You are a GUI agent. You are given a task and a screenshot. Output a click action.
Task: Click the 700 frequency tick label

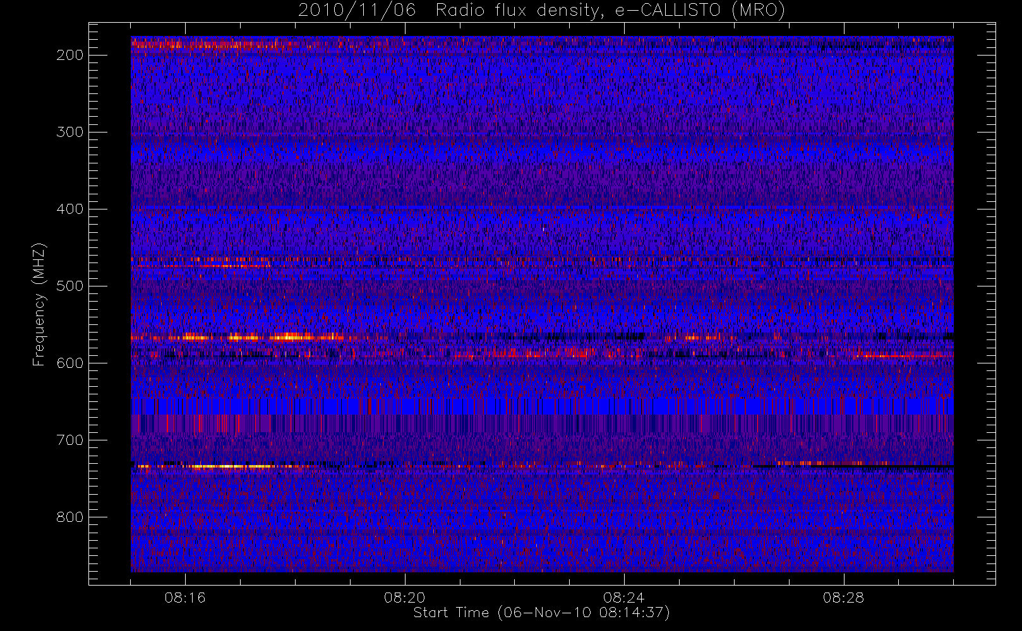(x=69, y=440)
